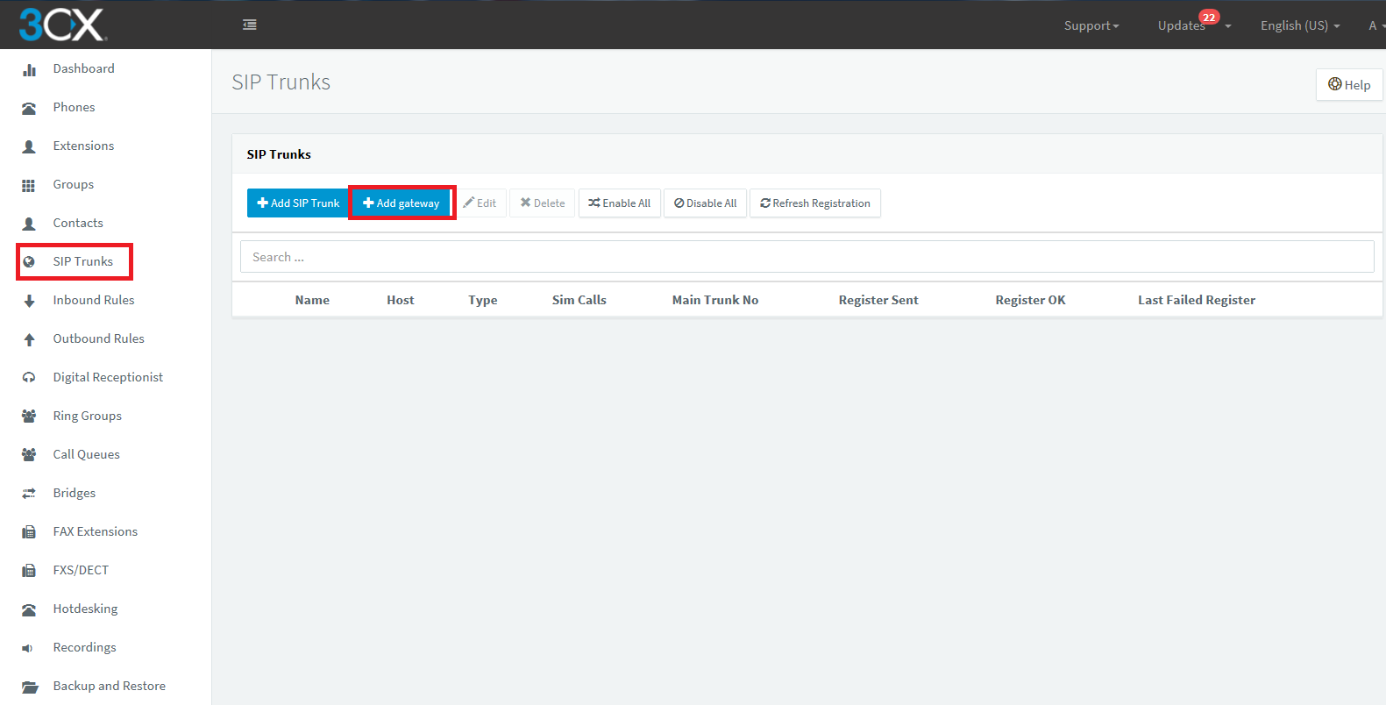The image size is (1386, 705).
Task: Open the Help button
Action: (x=1349, y=84)
